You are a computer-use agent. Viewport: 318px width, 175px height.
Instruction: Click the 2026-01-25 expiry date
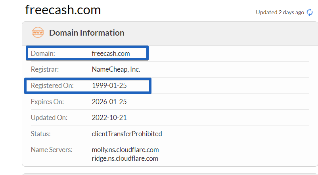[x=109, y=102]
